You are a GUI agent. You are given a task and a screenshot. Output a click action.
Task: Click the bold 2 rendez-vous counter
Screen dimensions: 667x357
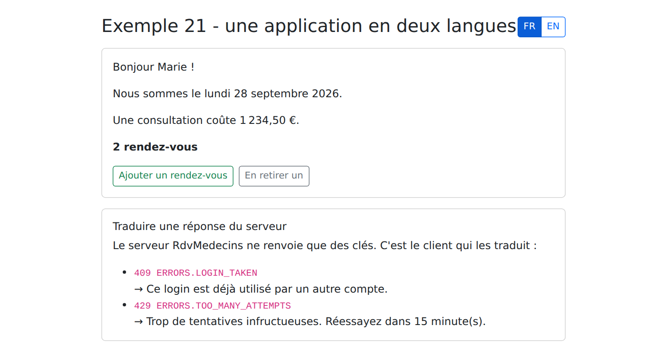[x=155, y=147]
